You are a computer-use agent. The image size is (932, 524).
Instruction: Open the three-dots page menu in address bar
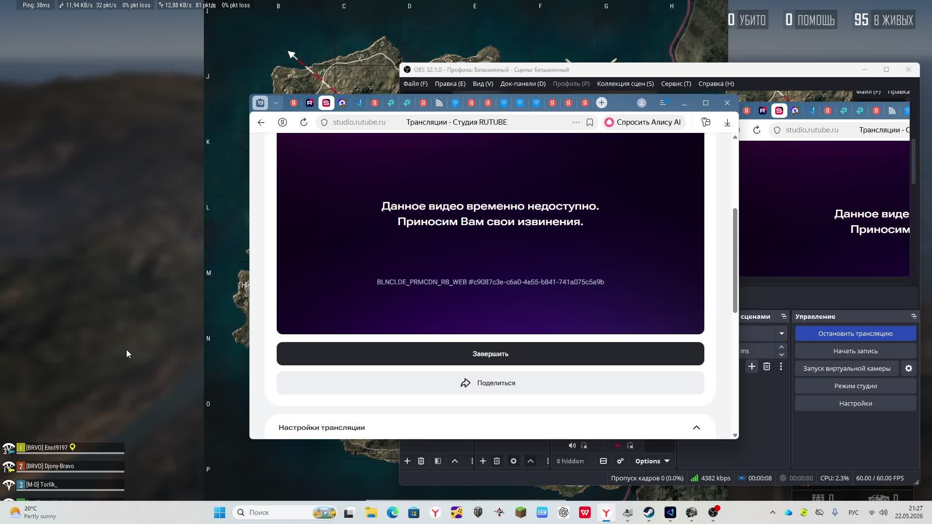coord(576,122)
